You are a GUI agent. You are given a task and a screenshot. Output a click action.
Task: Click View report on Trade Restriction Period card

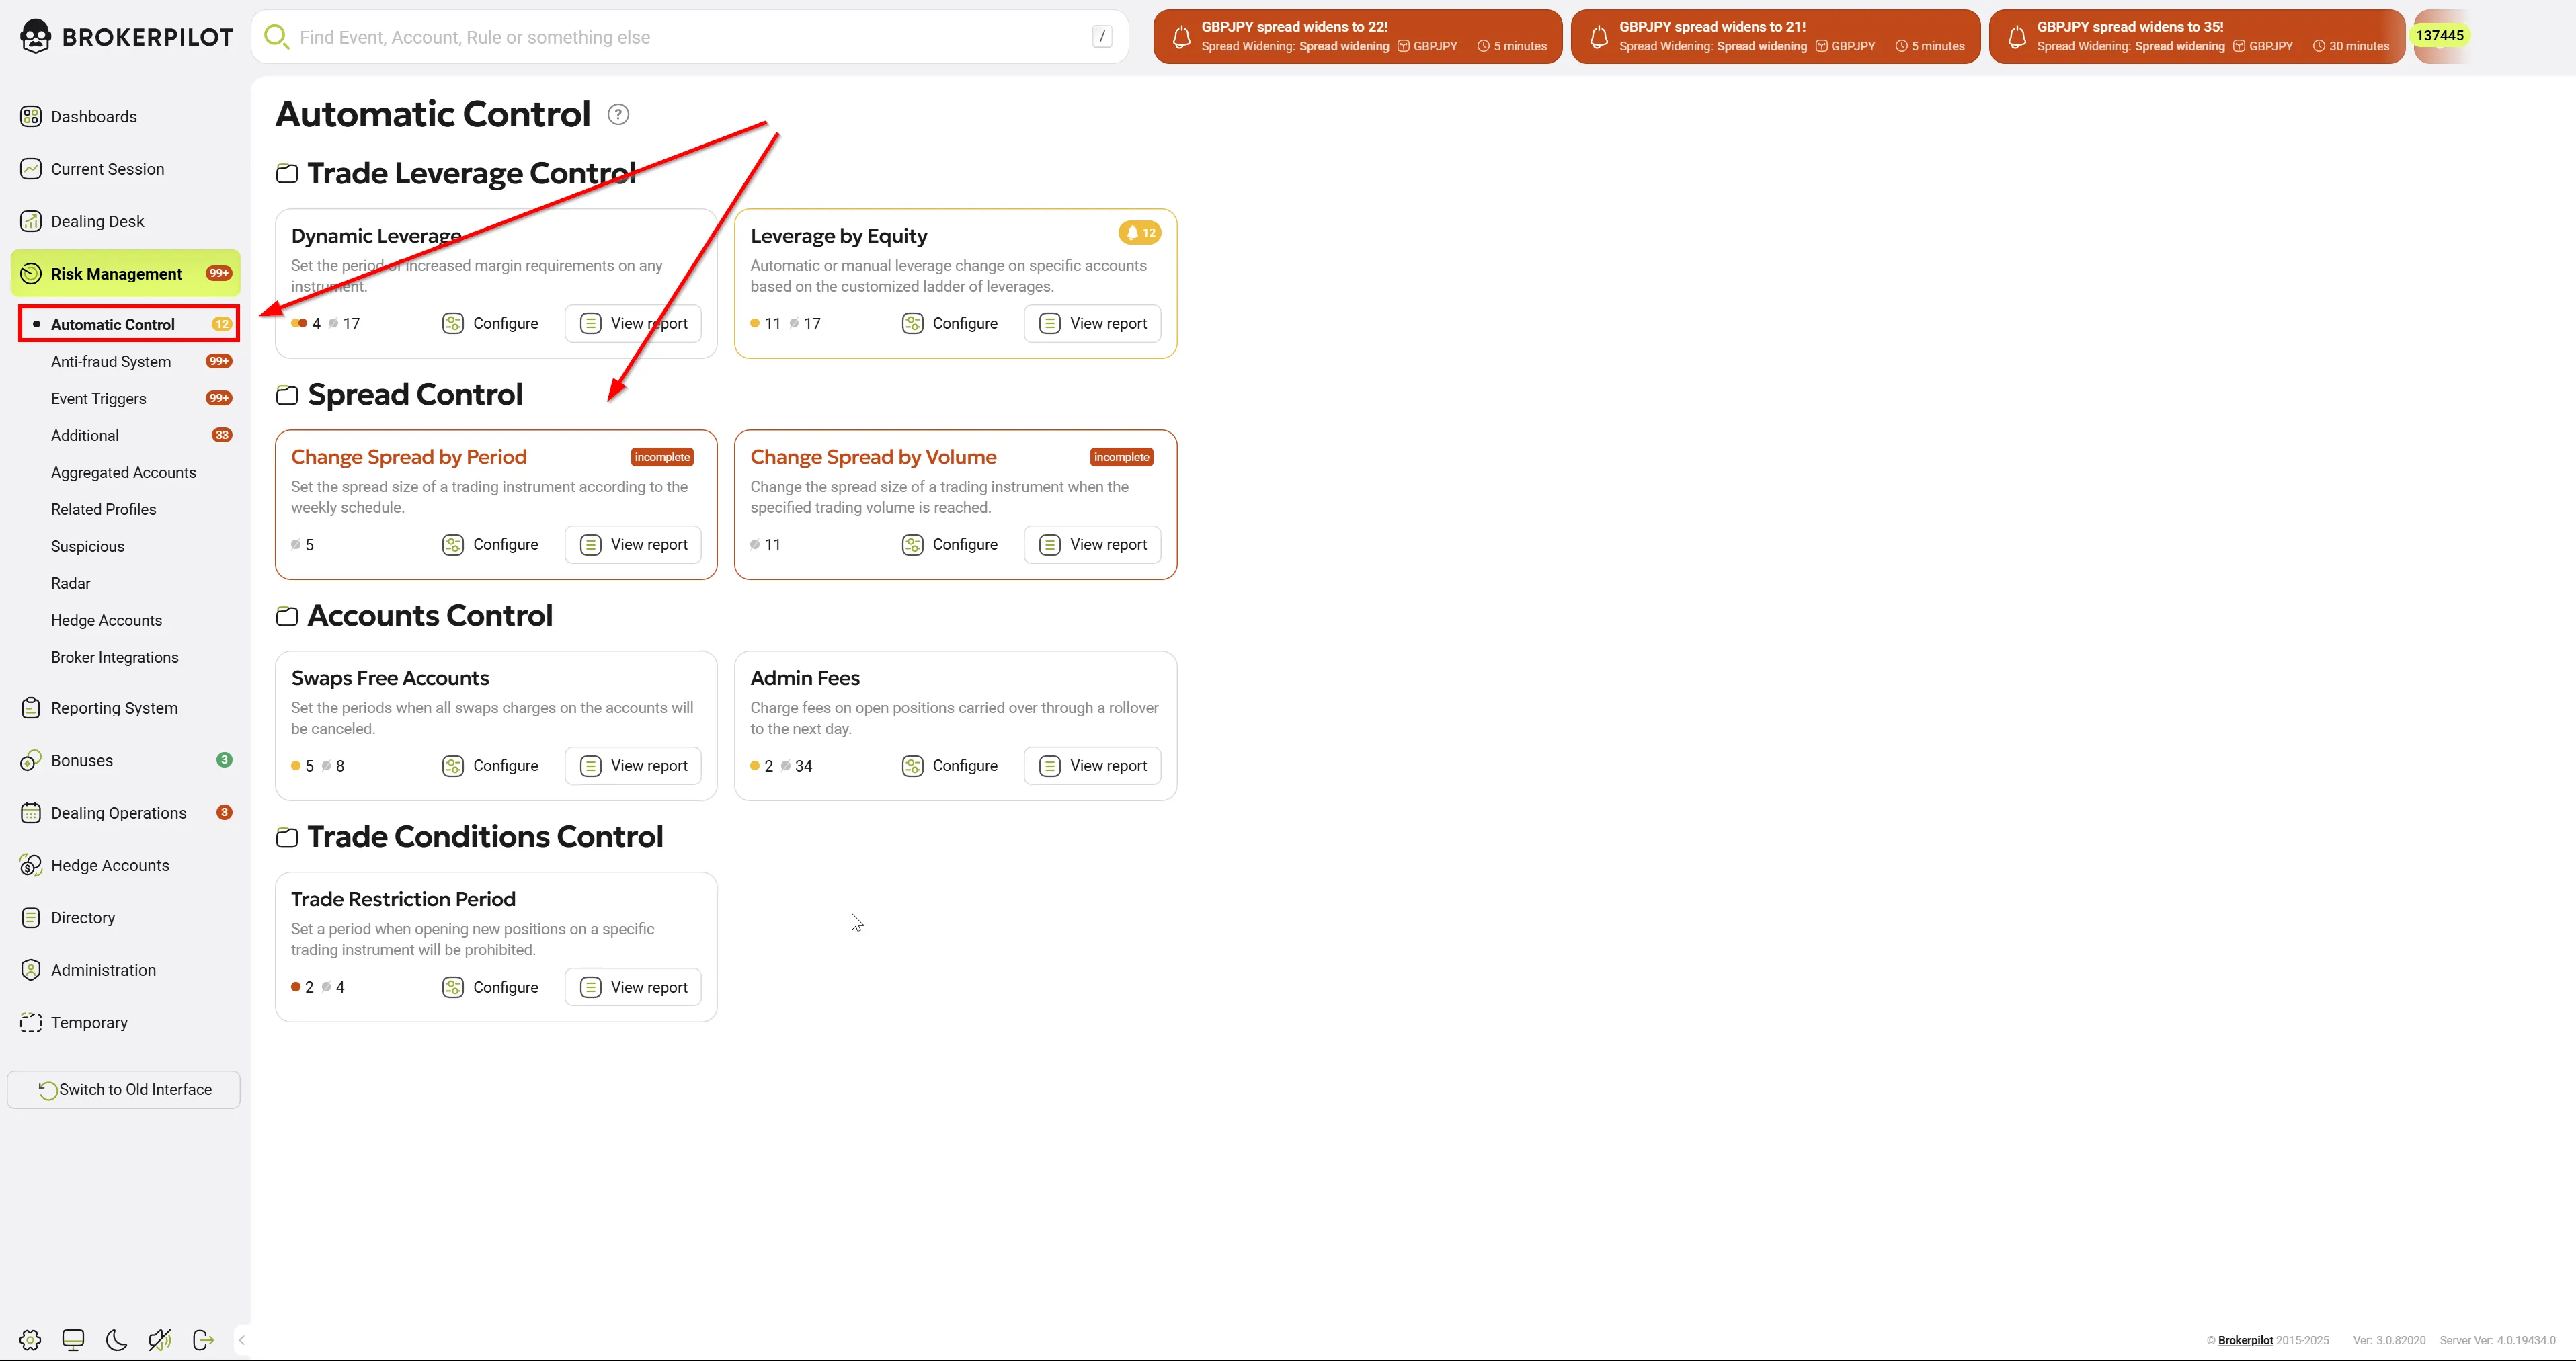pos(633,987)
